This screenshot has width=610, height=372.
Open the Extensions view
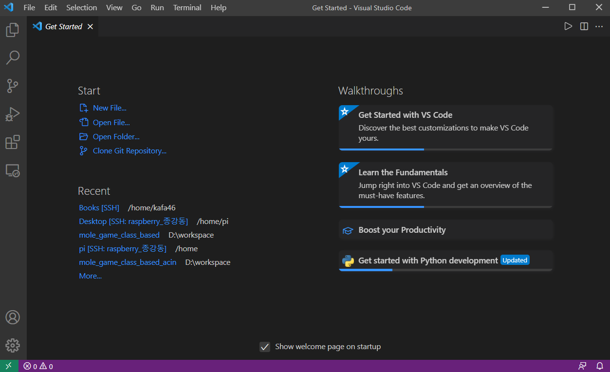point(13,142)
